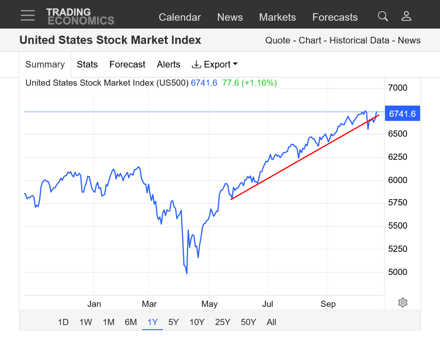The height and width of the screenshot is (340, 440).
Task: Open the user account icon
Action: pos(406,16)
